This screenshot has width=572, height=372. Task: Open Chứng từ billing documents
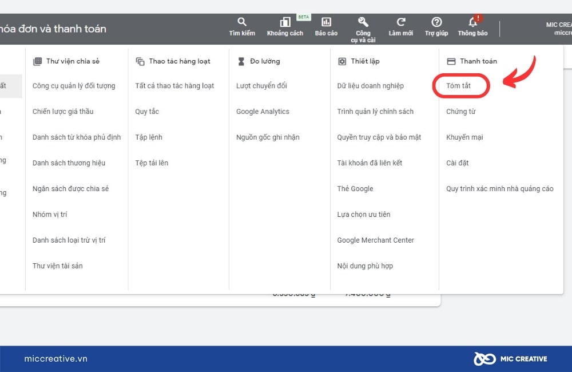[x=460, y=112]
